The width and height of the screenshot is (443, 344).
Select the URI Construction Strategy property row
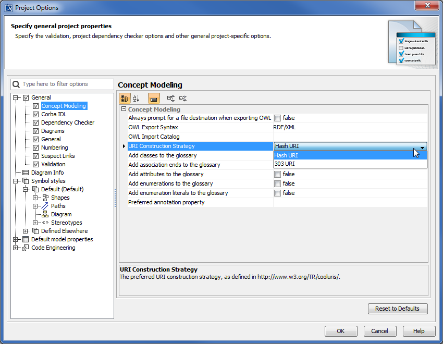point(200,146)
